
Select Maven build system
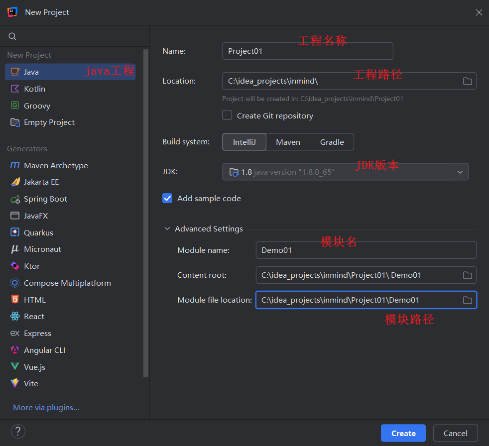tap(288, 142)
